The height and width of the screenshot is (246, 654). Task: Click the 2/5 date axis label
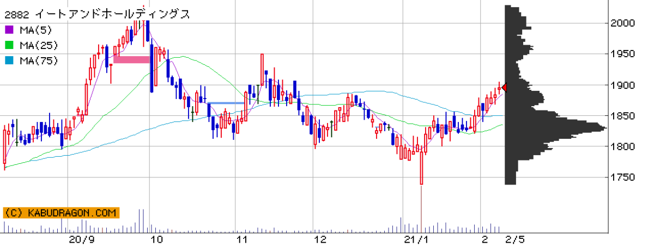click(x=515, y=239)
